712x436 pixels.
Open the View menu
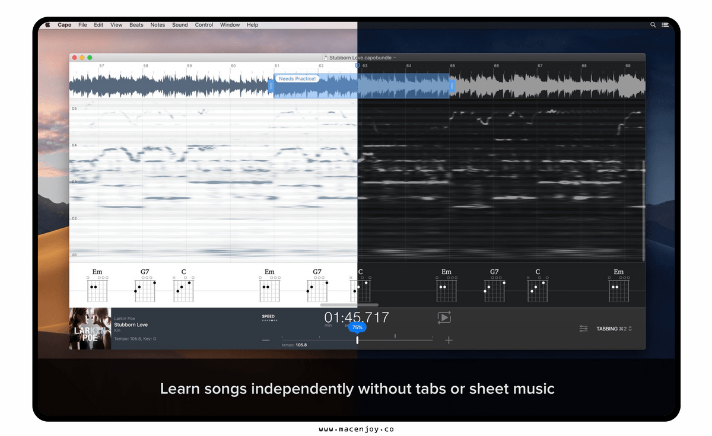pos(116,25)
